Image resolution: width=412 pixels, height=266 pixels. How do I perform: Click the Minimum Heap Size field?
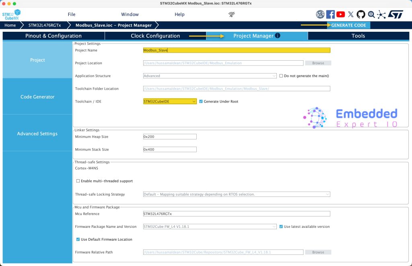pyautogui.click(x=170, y=137)
